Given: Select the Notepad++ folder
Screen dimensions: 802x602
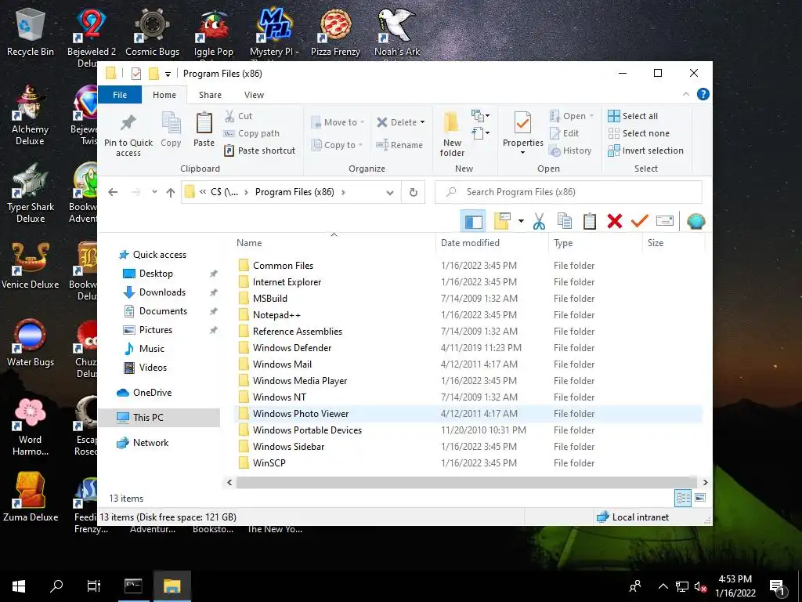Looking at the screenshot, I should (276, 315).
